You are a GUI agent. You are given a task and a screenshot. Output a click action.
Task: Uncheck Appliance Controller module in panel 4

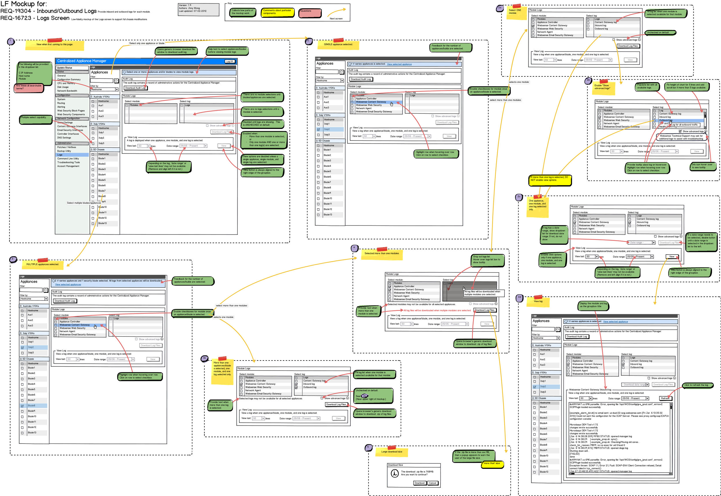(x=390, y=287)
